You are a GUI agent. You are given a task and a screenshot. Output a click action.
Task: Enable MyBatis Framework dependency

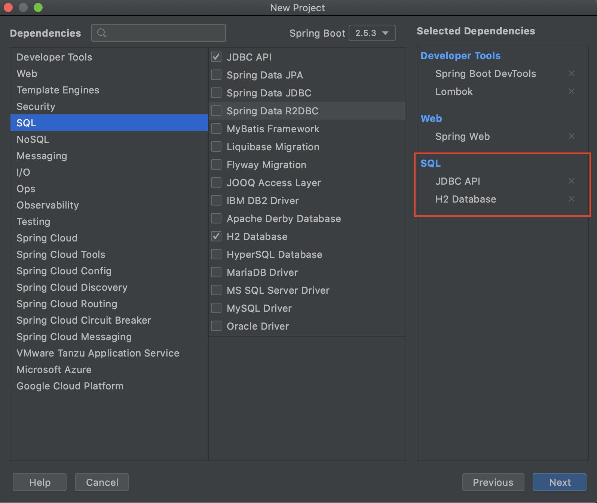click(x=216, y=129)
